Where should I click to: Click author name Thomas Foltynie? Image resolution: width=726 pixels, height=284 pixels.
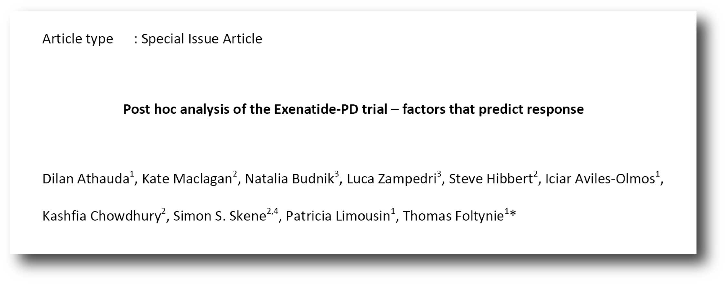coord(453,216)
